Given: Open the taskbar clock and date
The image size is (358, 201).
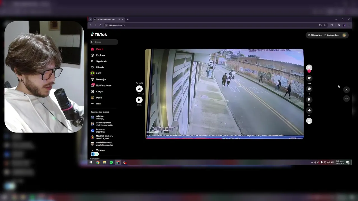Looking at the screenshot, I should tap(340, 162).
